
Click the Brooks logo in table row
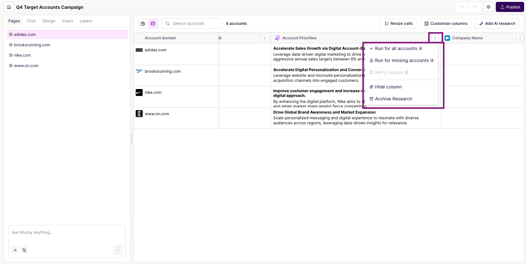[139, 71]
